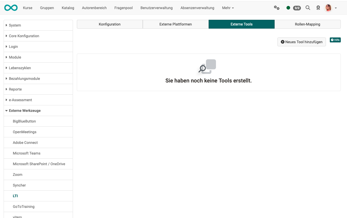Click the green online status dot

tap(288, 8)
